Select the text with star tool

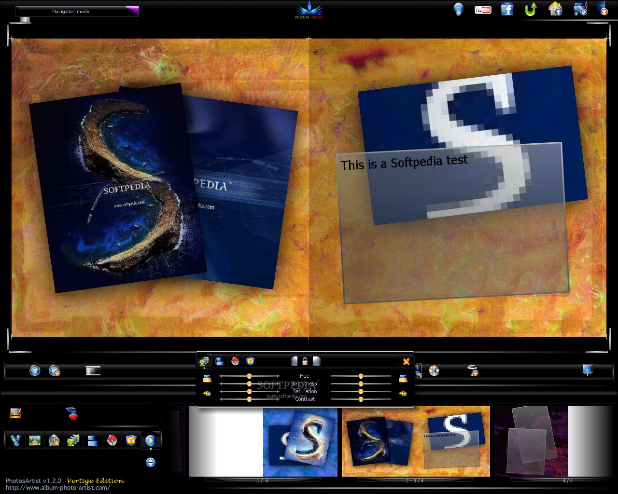[54, 440]
